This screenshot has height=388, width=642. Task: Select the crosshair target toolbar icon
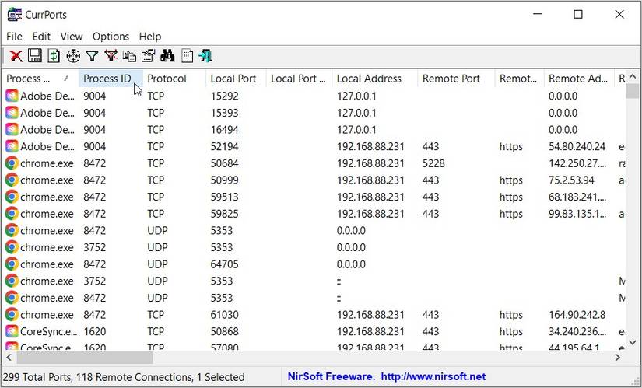[x=73, y=56]
